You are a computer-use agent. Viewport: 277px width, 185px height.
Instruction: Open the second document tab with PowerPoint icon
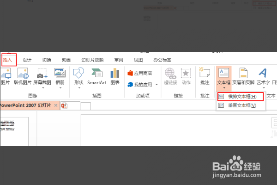coord(70,106)
